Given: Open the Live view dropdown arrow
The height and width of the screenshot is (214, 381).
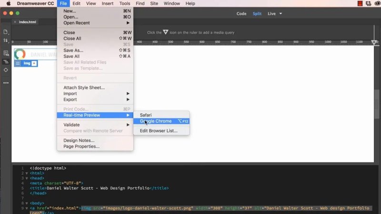Looking at the screenshot, I should [x=281, y=14].
